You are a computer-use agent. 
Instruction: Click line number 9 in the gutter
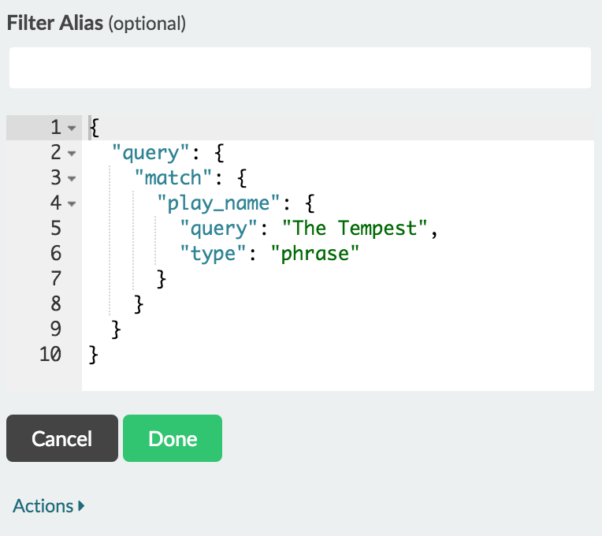[x=55, y=329]
